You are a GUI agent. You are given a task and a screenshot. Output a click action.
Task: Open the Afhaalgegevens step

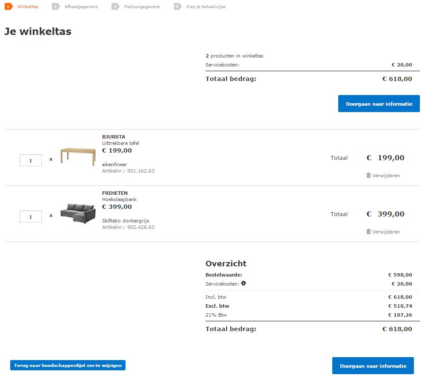(81, 6)
